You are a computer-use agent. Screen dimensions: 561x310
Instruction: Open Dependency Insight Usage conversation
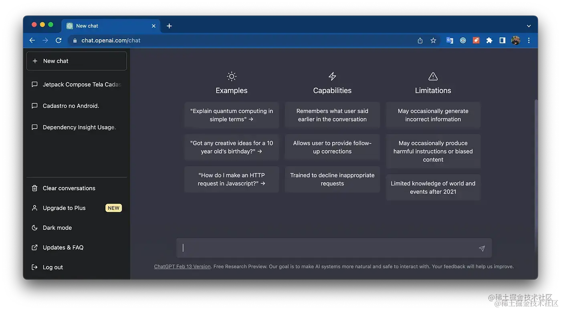pos(77,127)
